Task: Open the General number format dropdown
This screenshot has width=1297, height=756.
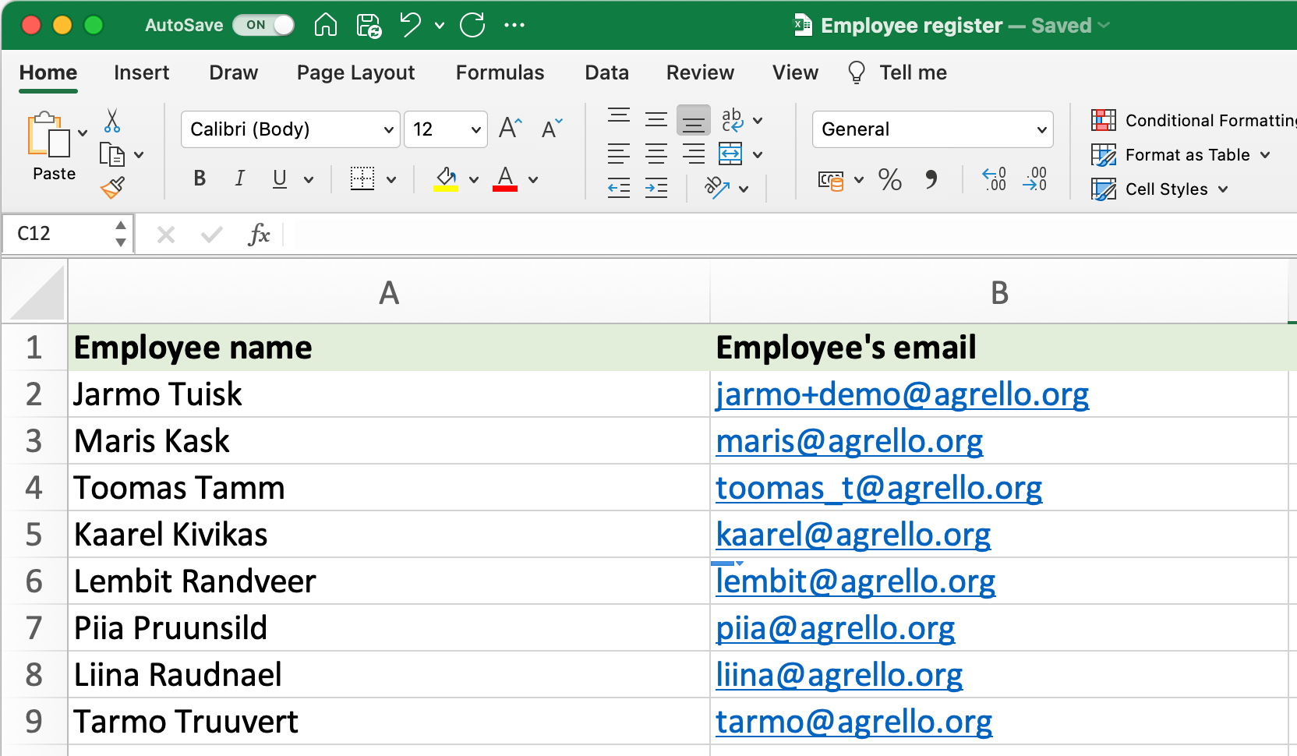Action: click(x=933, y=129)
